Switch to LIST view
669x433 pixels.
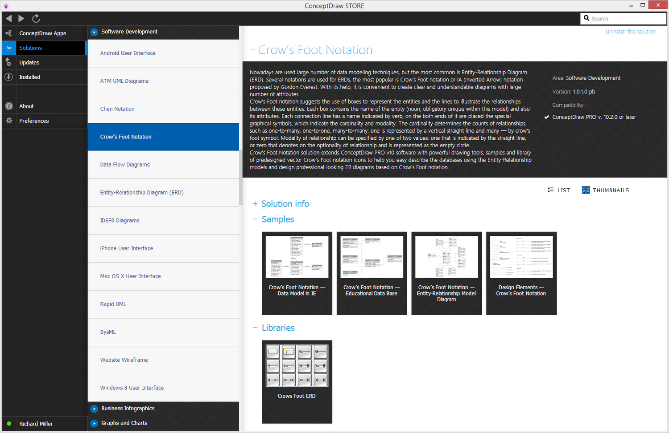559,190
